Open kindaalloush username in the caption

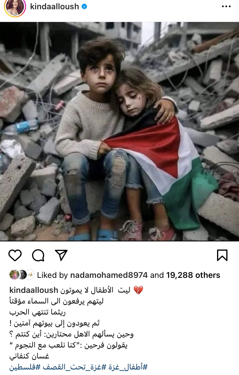34,290
